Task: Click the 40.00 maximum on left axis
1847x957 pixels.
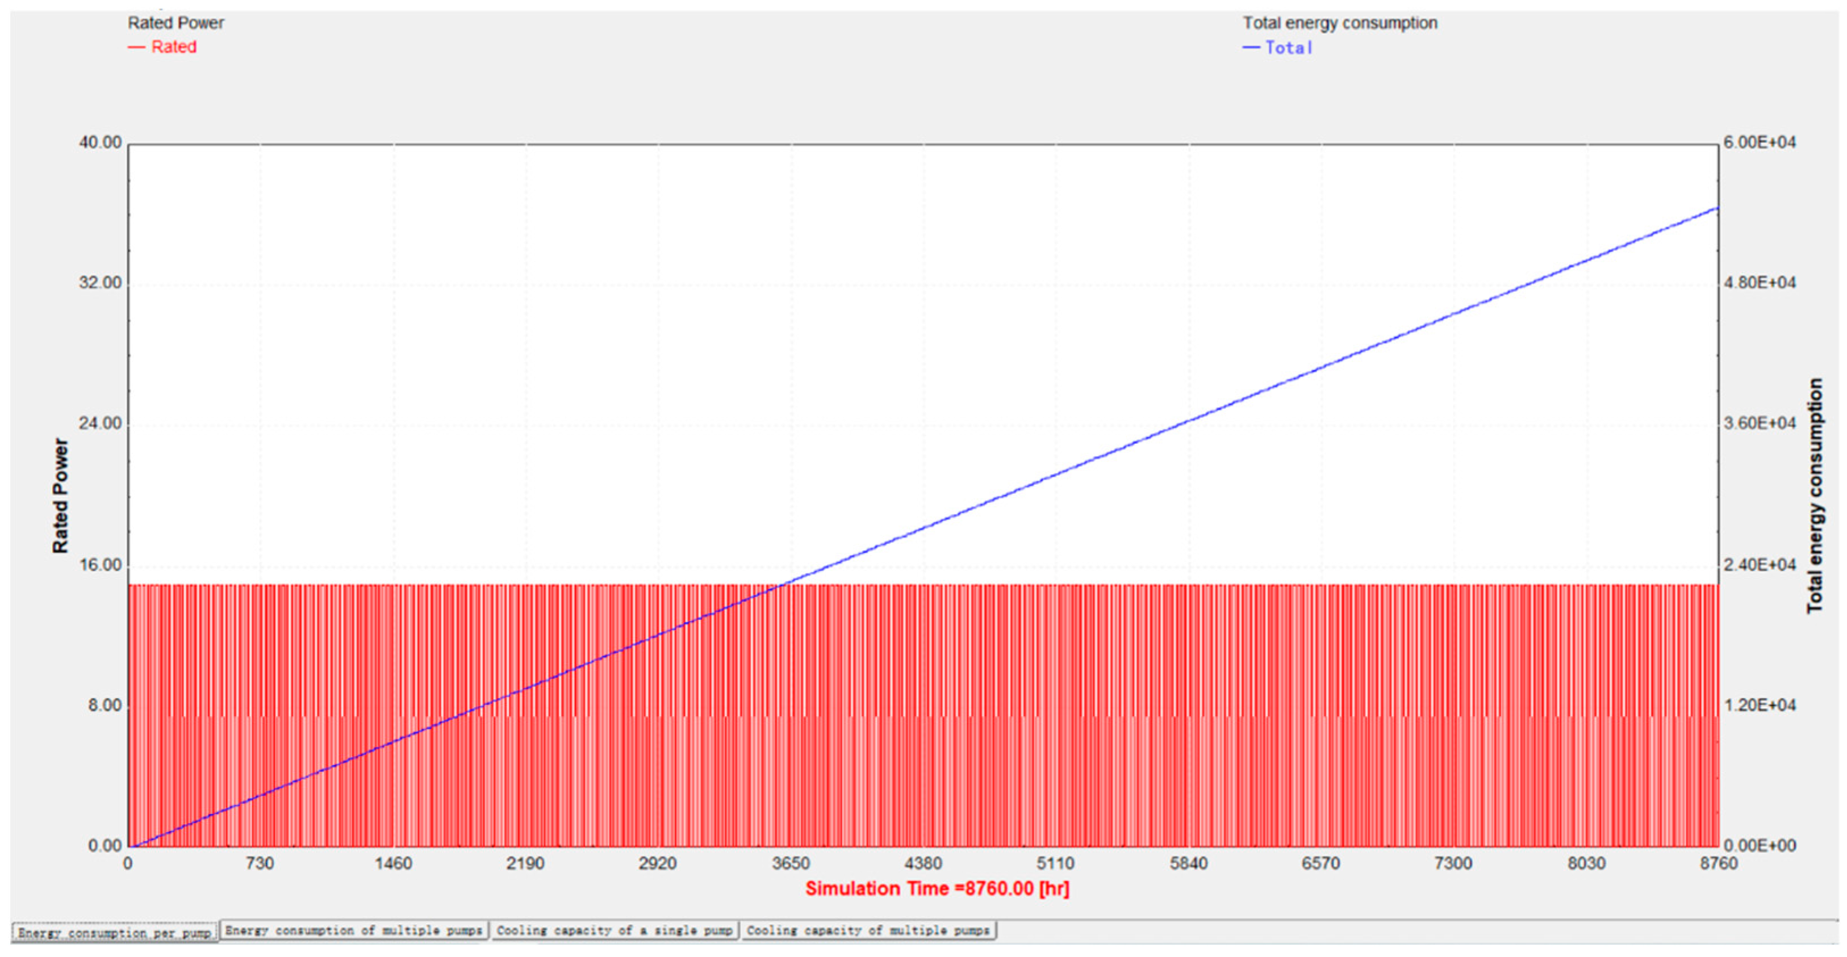Action: (101, 142)
